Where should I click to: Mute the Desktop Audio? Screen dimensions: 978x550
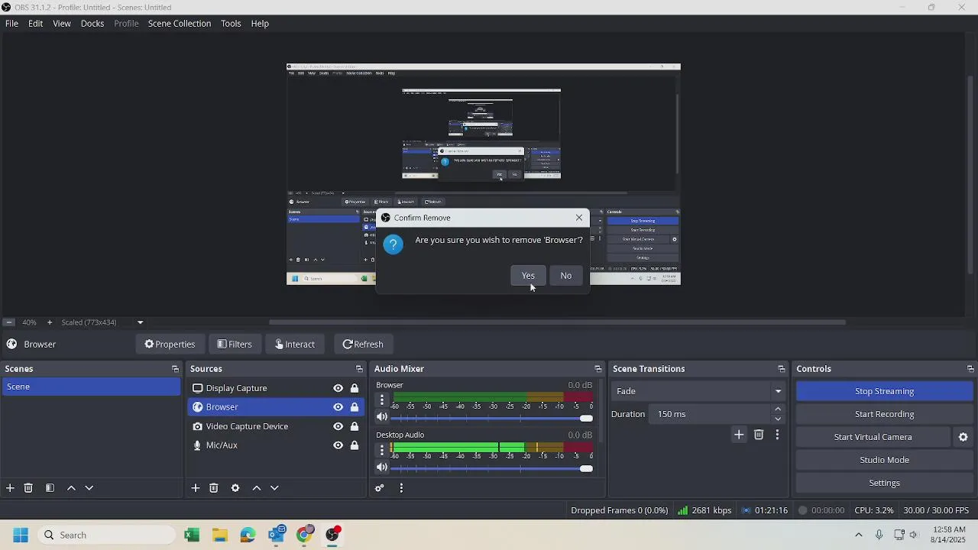[382, 467]
